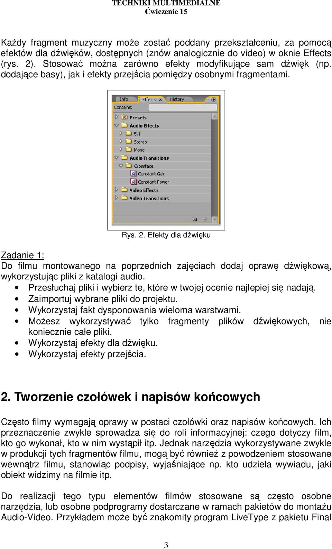Select the Audio Effects label
Image resolution: width=332 pixels, height=549 pixels.
[x=144, y=126]
